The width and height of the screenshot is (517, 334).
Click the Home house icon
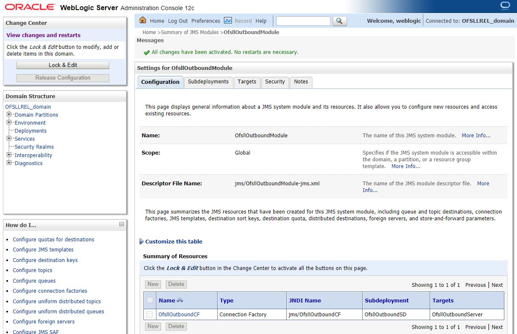[143, 20]
